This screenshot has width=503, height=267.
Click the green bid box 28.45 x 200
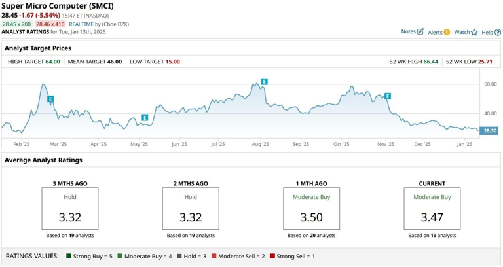coord(16,24)
